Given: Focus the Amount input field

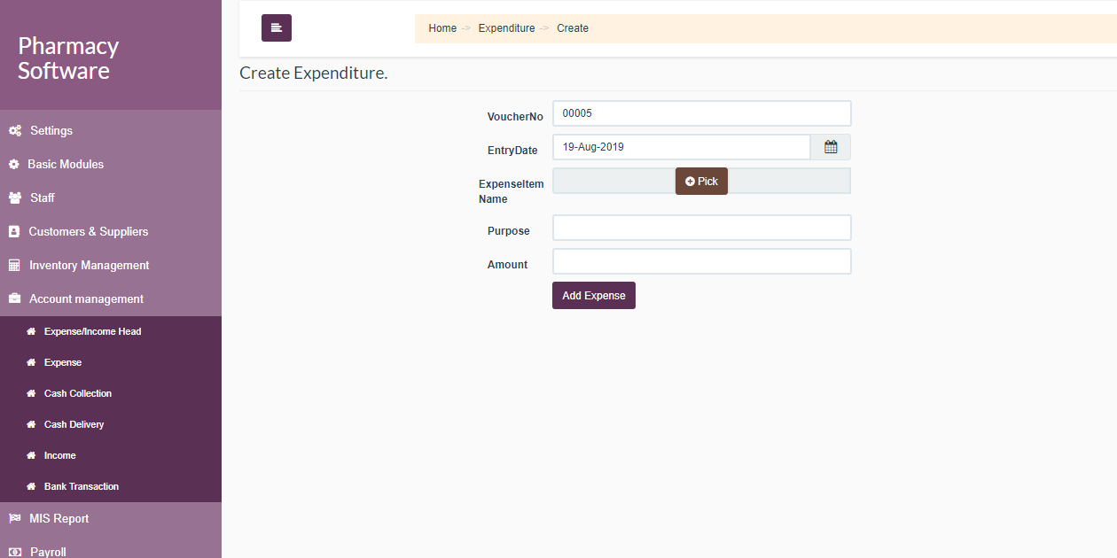Looking at the screenshot, I should click(701, 261).
